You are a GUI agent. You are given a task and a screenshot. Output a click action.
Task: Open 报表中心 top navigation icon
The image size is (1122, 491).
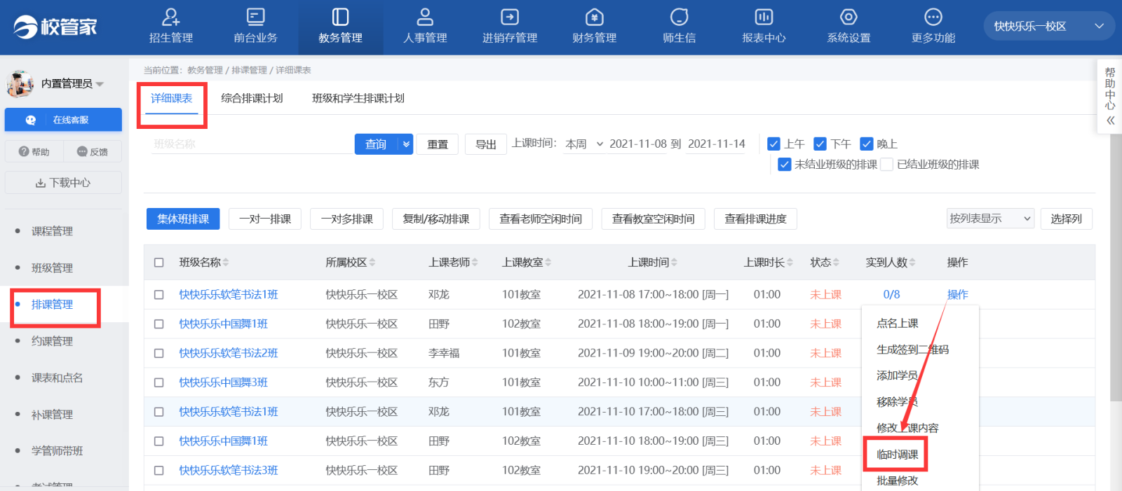(764, 17)
